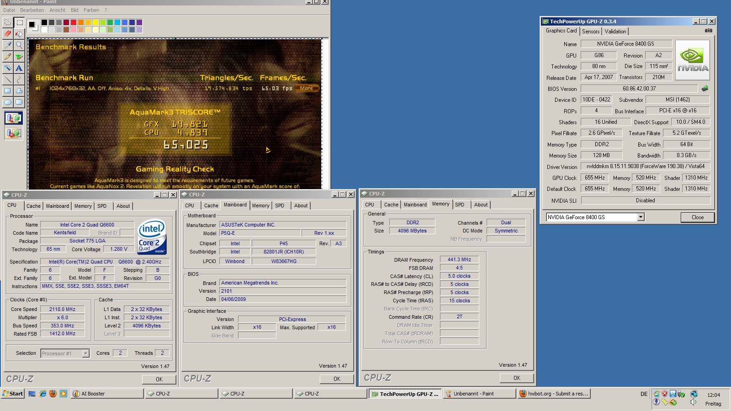This screenshot has width=731, height=411.
Task: Click the Core Speed value 2118.0 MHz
Action: pyautogui.click(x=63, y=309)
